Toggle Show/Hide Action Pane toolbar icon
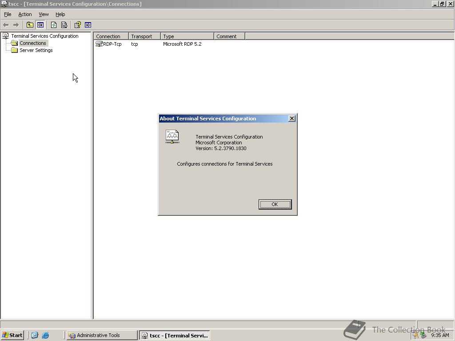The image size is (455, 341). click(x=88, y=25)
